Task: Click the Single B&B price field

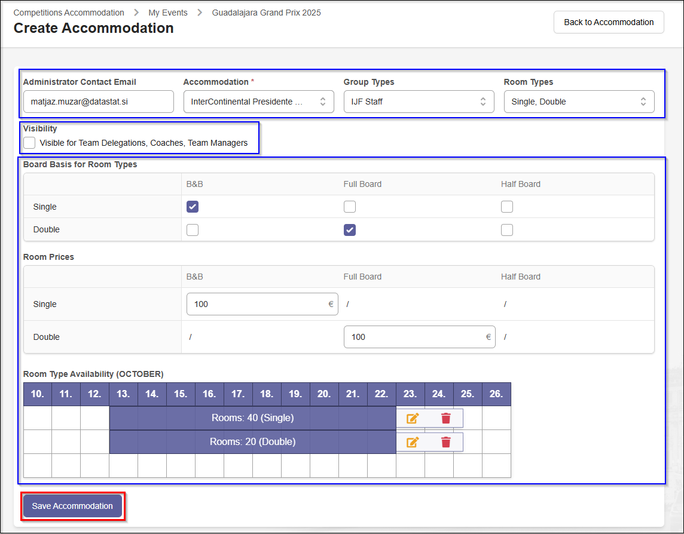Action: (258, 304)
